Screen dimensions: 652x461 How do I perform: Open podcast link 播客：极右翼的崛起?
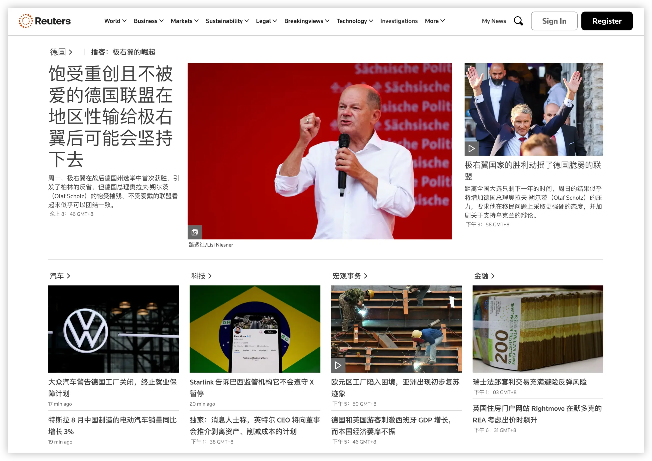(123, 52)
